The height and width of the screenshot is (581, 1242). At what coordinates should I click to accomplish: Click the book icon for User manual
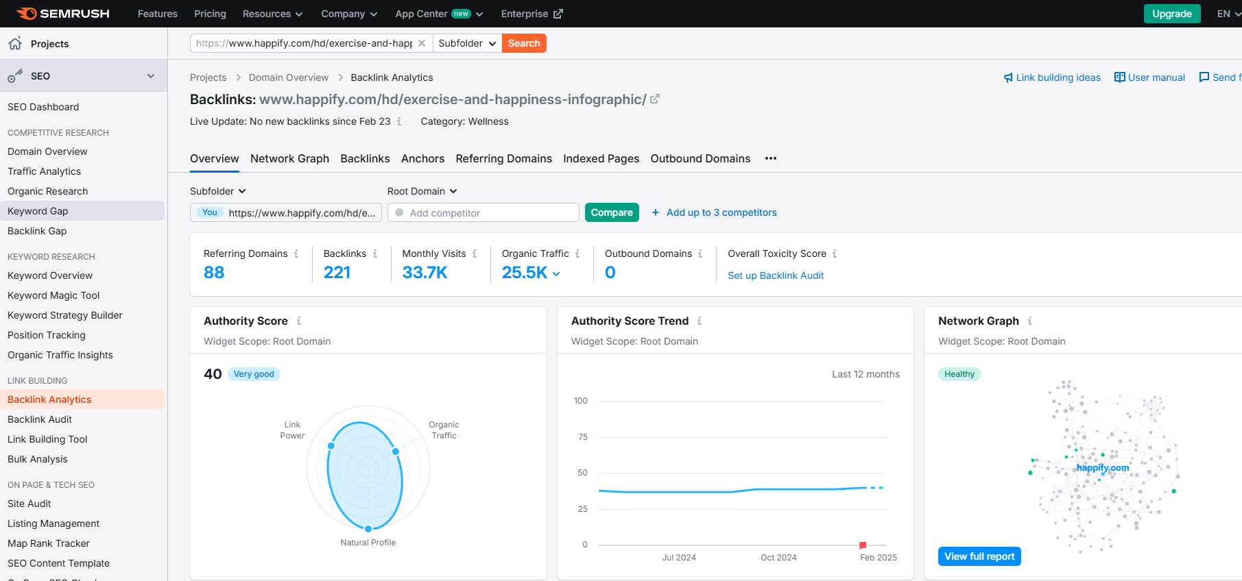click(x=1120, y=77)
